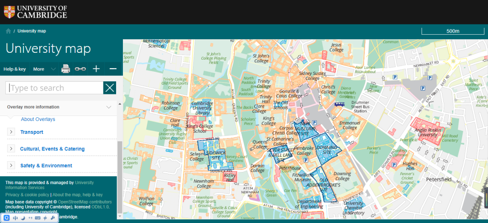Zoom in with the plus icon
The height and width of the screenshot is (223, 488).
pos(96,69)
